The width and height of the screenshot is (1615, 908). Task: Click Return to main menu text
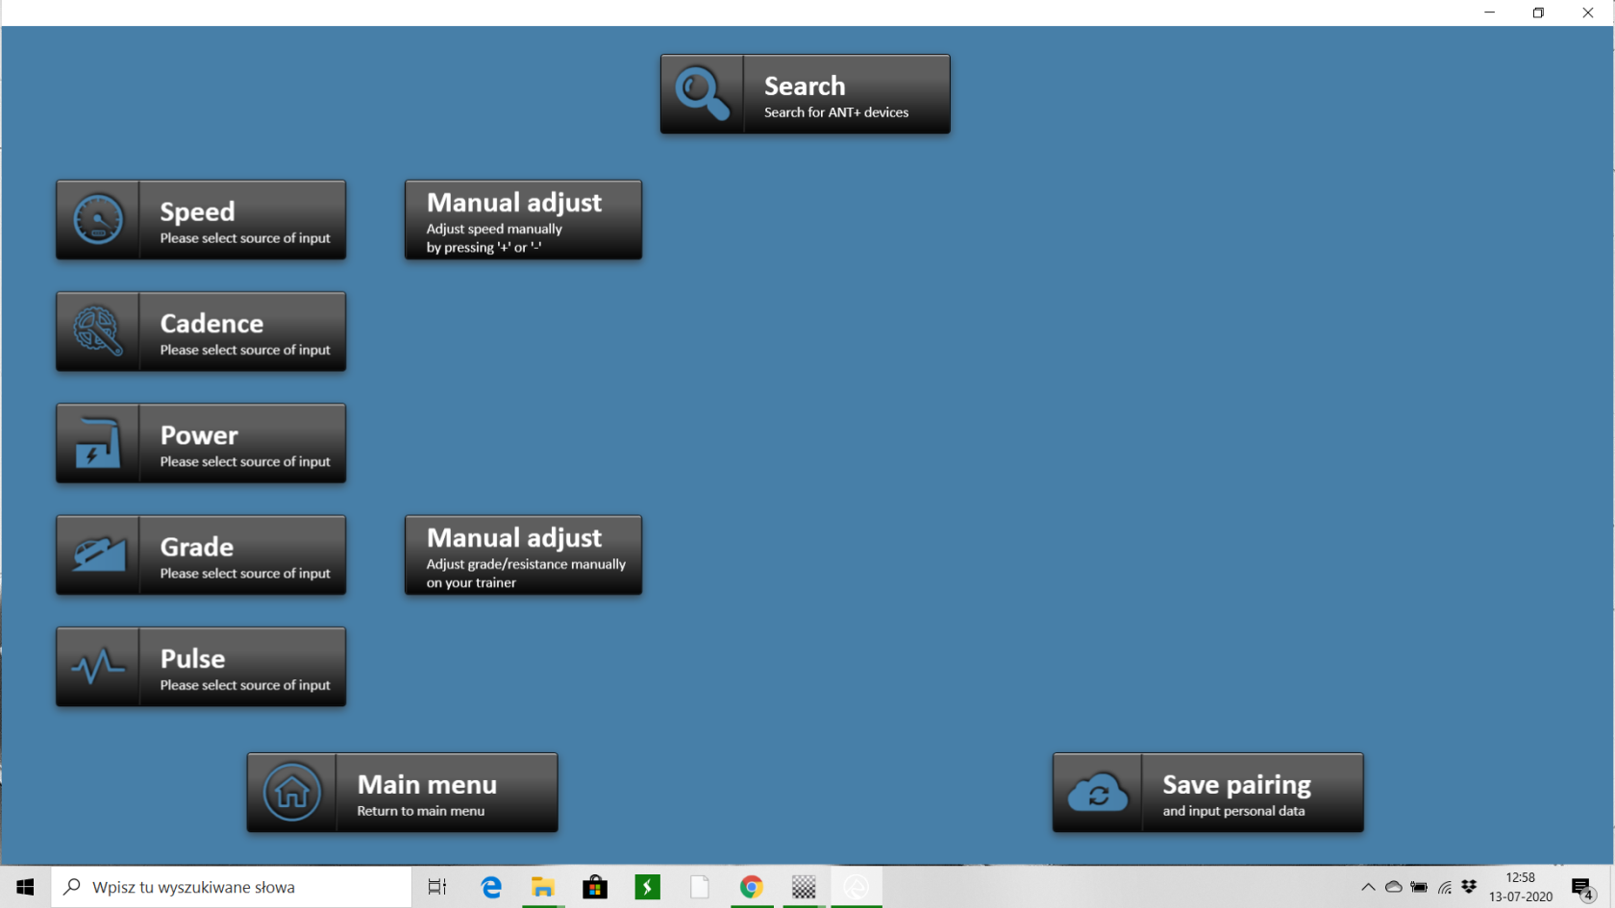(x=421, y=811)
